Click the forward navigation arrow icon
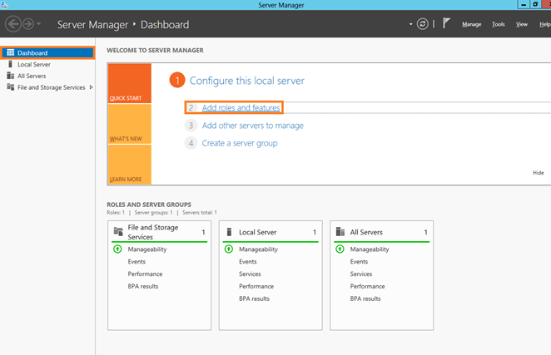Viewport: 551px width, 355px height. click(28, 24)
